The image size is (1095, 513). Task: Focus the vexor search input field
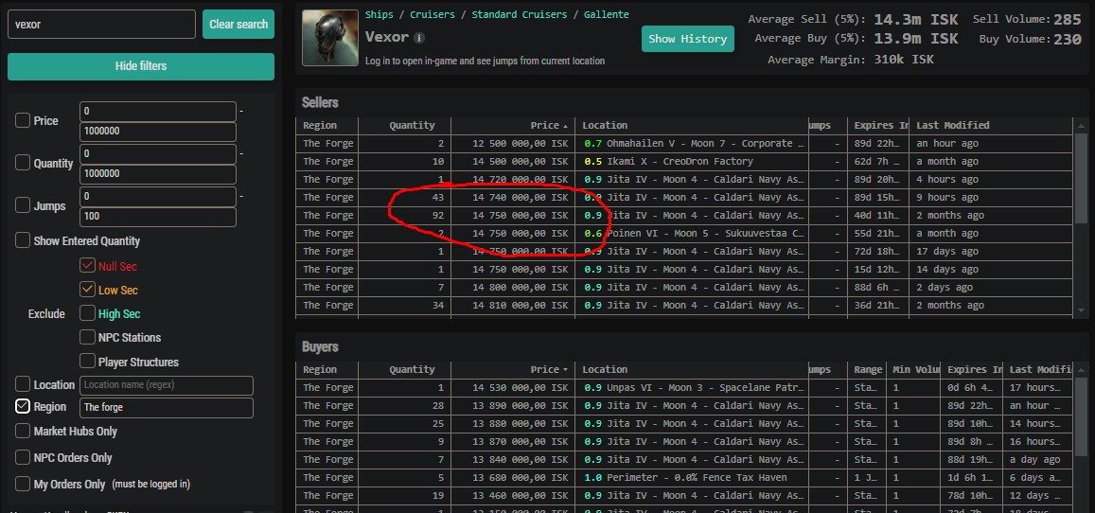tap(101, 25)
